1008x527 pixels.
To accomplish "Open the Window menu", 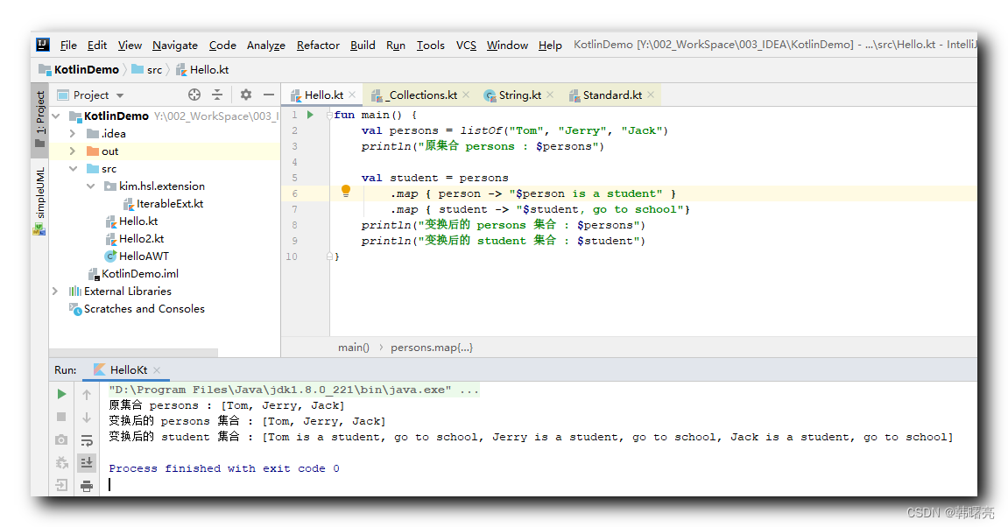I will tap(507, 45).
